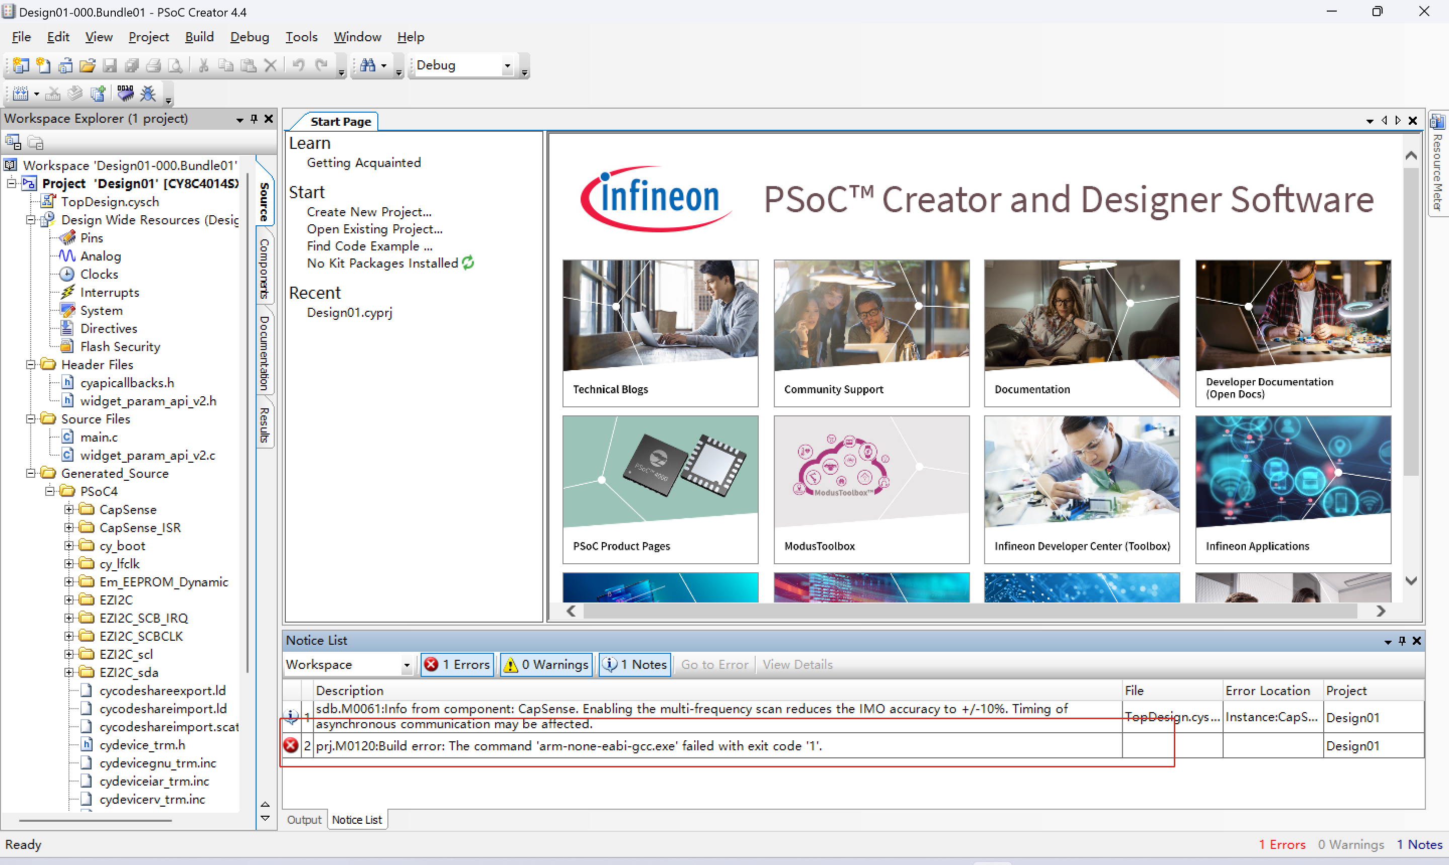This screenshot has width=1449, height=865.
Task: Open recent Design01.cyprj project
Action: [x=349, y=312]
